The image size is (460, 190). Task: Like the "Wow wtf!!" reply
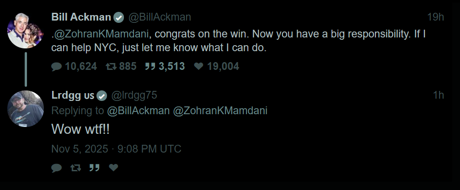click(113, 168)
